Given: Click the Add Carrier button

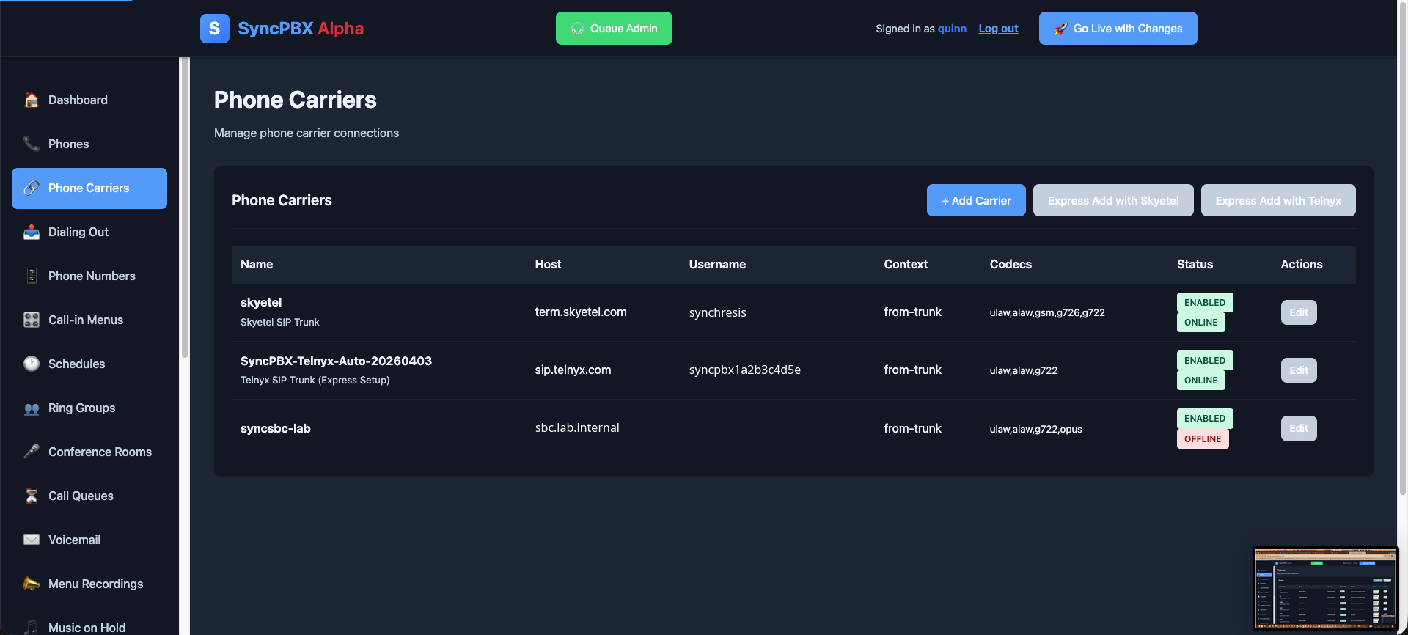Looking at the screenshot, I should pyautogui.click(x=976, y=200).
